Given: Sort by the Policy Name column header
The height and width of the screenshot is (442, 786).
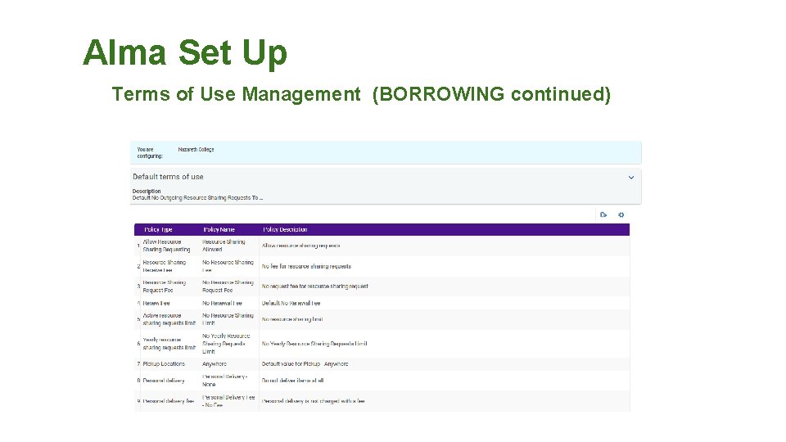Looking at the screenshot, I should coord(219,229).
